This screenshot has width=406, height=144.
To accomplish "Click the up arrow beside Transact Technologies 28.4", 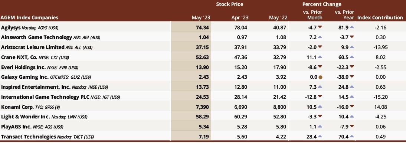I will coord(320,137).
